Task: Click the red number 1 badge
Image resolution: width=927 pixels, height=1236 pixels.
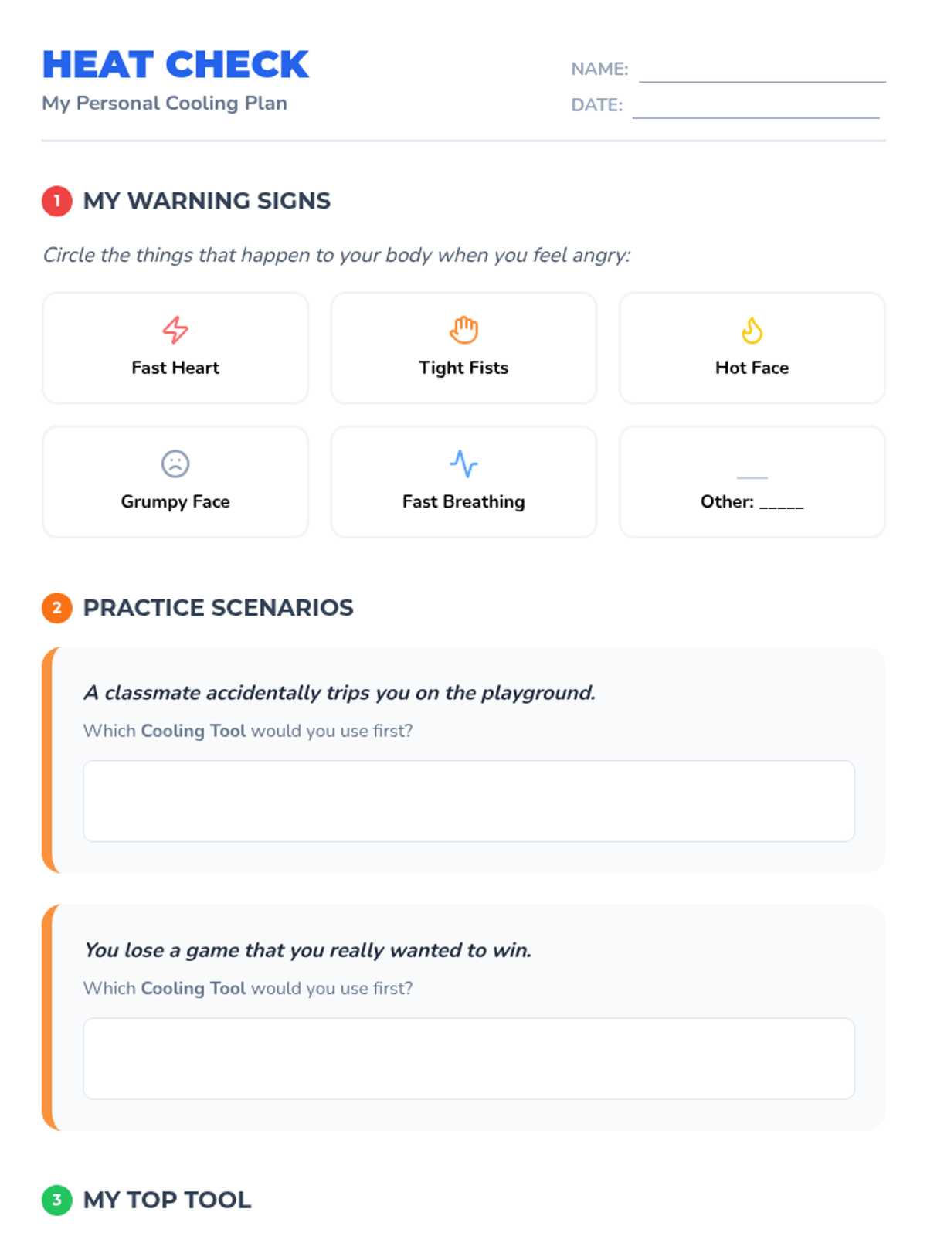Action: 56,201
